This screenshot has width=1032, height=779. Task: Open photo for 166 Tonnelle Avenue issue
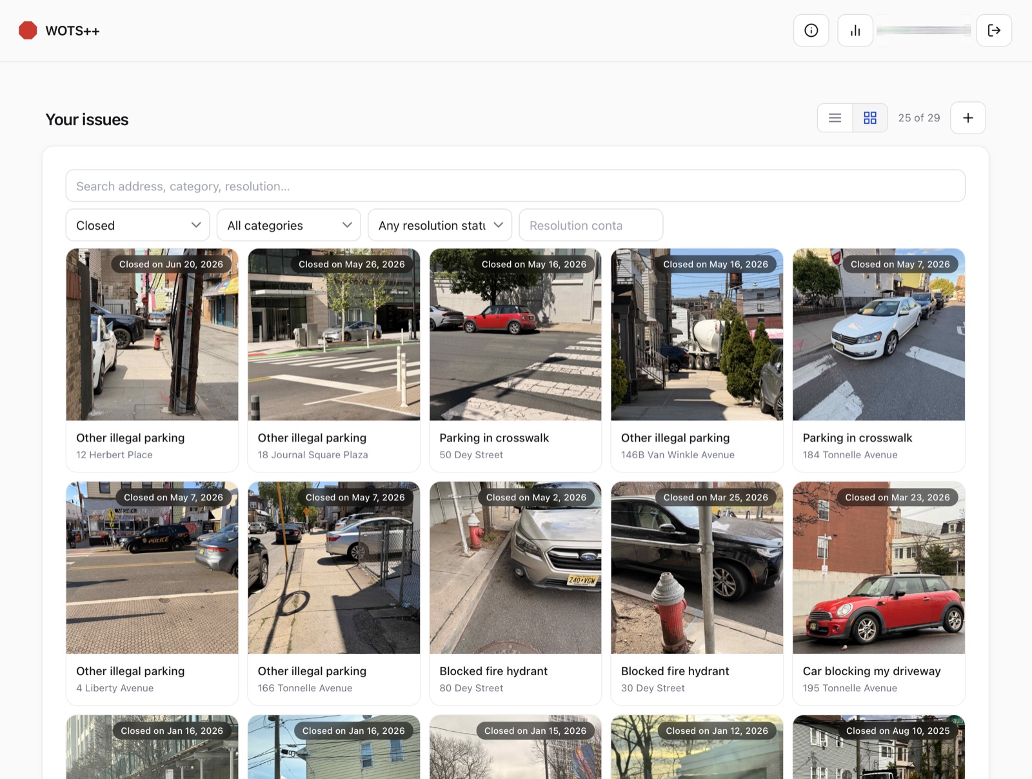(x=333, y=568)
